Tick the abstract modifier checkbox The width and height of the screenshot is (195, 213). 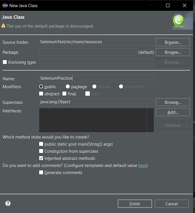[x=41, y=94]
